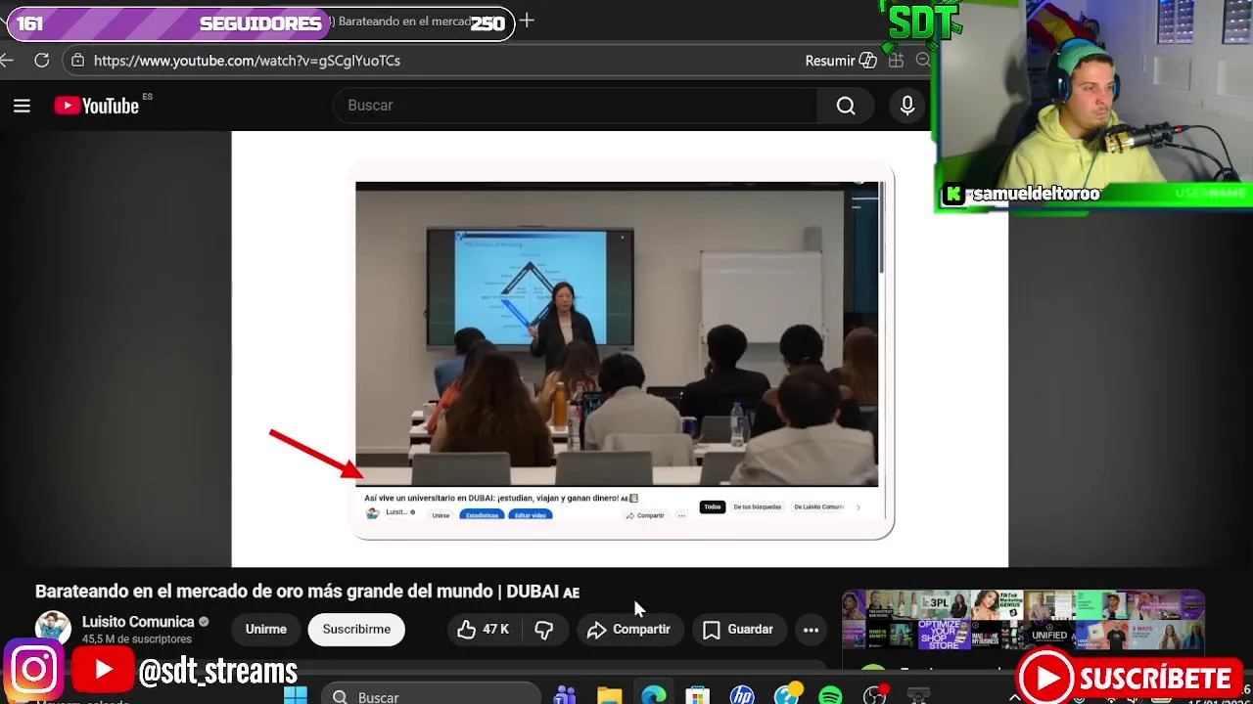Start voice search with the microphone icon
The width and height of the screenshot is (1253, 704).
point(907,106)
